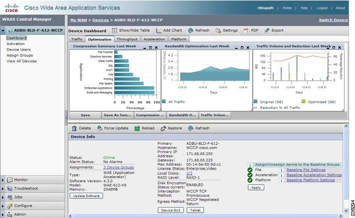Image resolution: width=355 pixels, height=218 pixels.
Task: Click the Configure menu icon
Action: tap(9, 206)
